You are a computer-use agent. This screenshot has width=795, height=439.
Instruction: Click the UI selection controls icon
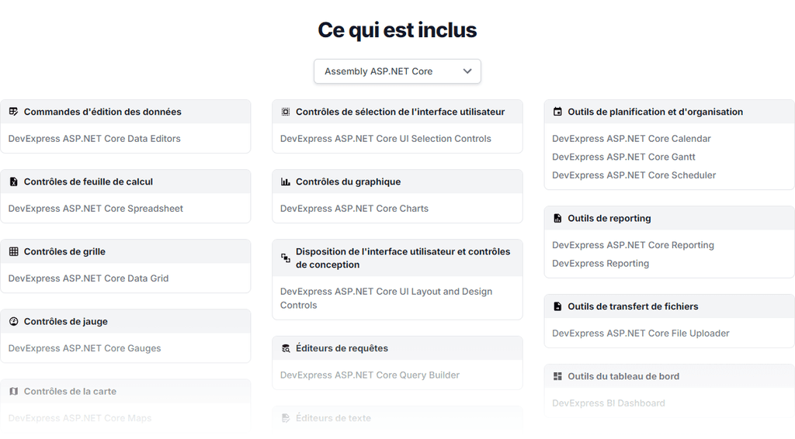286,112
